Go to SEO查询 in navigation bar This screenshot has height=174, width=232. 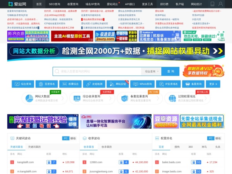point(55,4)
